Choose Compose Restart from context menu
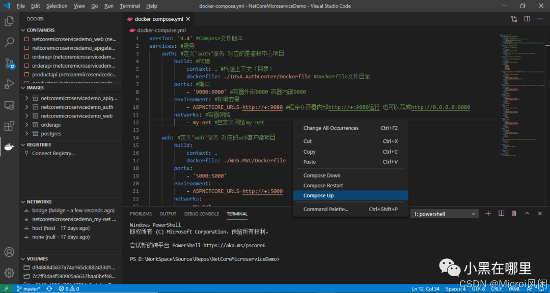The height and width of the screenshot is (293, 550). (350, 185)
